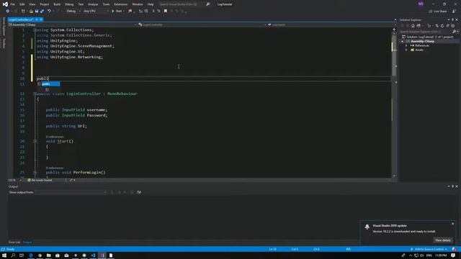Open the Edge browser from the taskbar
Screen dimensions: 461x259
31,255
